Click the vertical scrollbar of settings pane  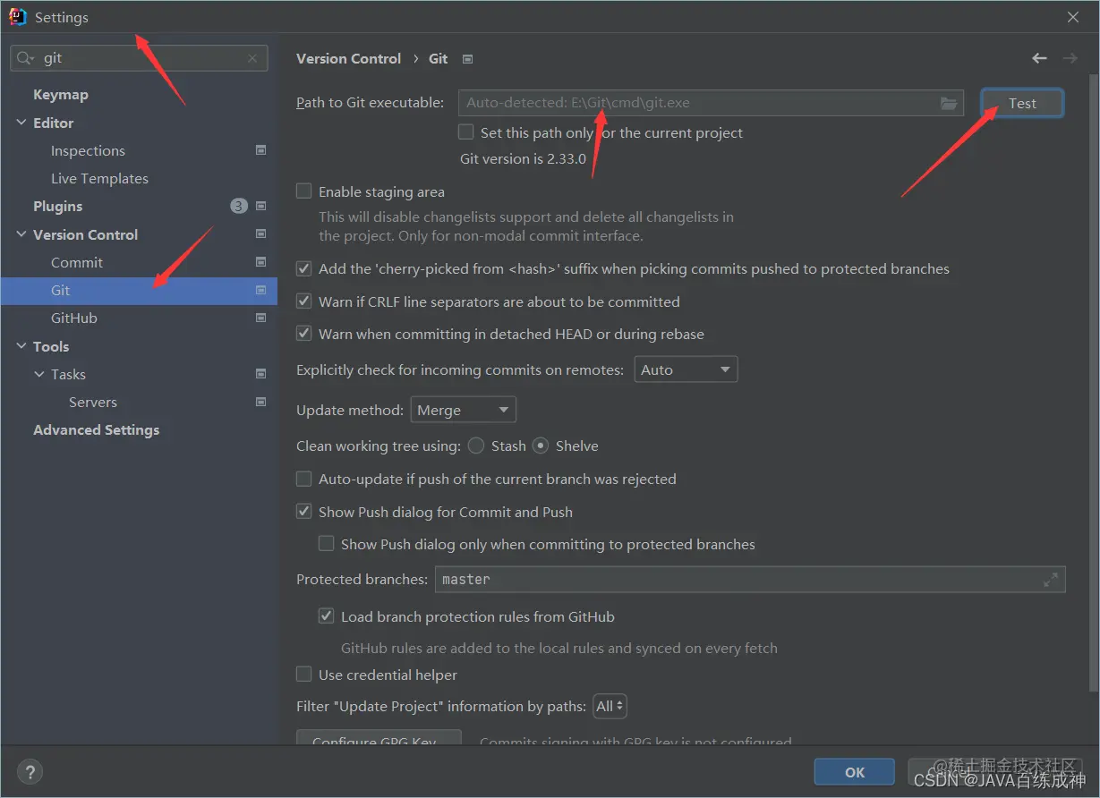1094,385
